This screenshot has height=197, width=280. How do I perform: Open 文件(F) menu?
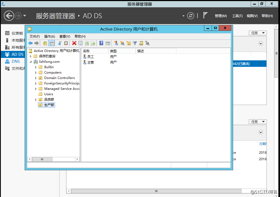(35, 36)
